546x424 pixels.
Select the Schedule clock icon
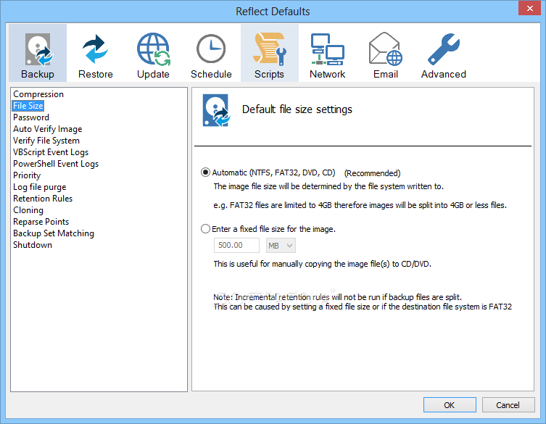(x=211, y=53)
